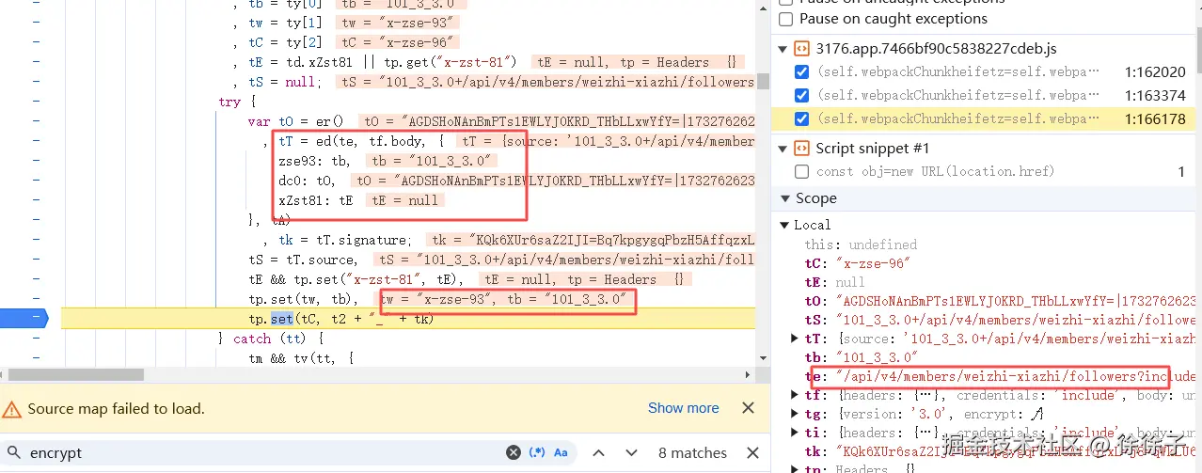The height and width of the screenshot is (473, 1202).
Task: Click the 1:166178 breakpoint line number
Action: click(1155, 118)
